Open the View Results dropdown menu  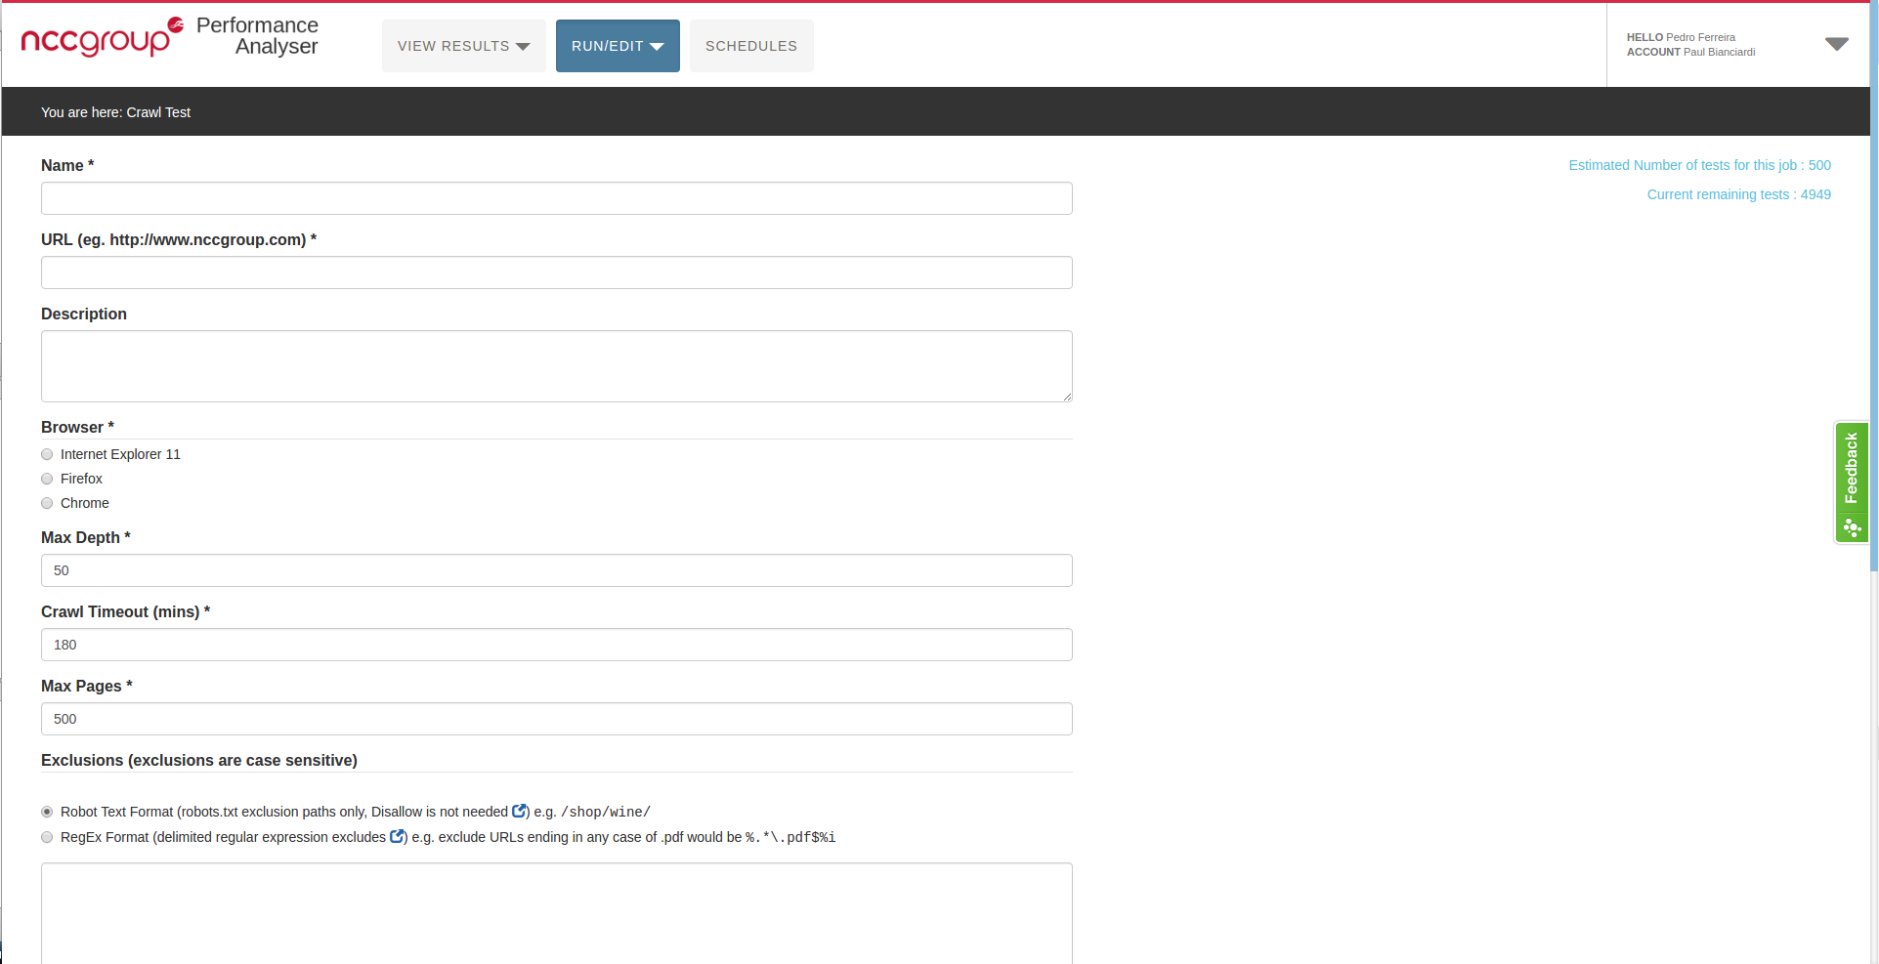(x=463, y=46)
